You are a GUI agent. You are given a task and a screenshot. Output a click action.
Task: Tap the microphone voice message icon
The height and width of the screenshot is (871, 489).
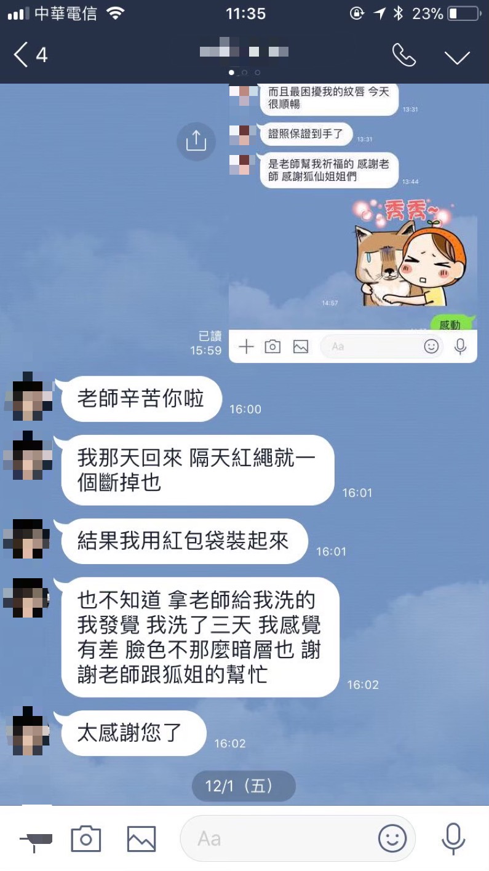(x=453, y=838)
